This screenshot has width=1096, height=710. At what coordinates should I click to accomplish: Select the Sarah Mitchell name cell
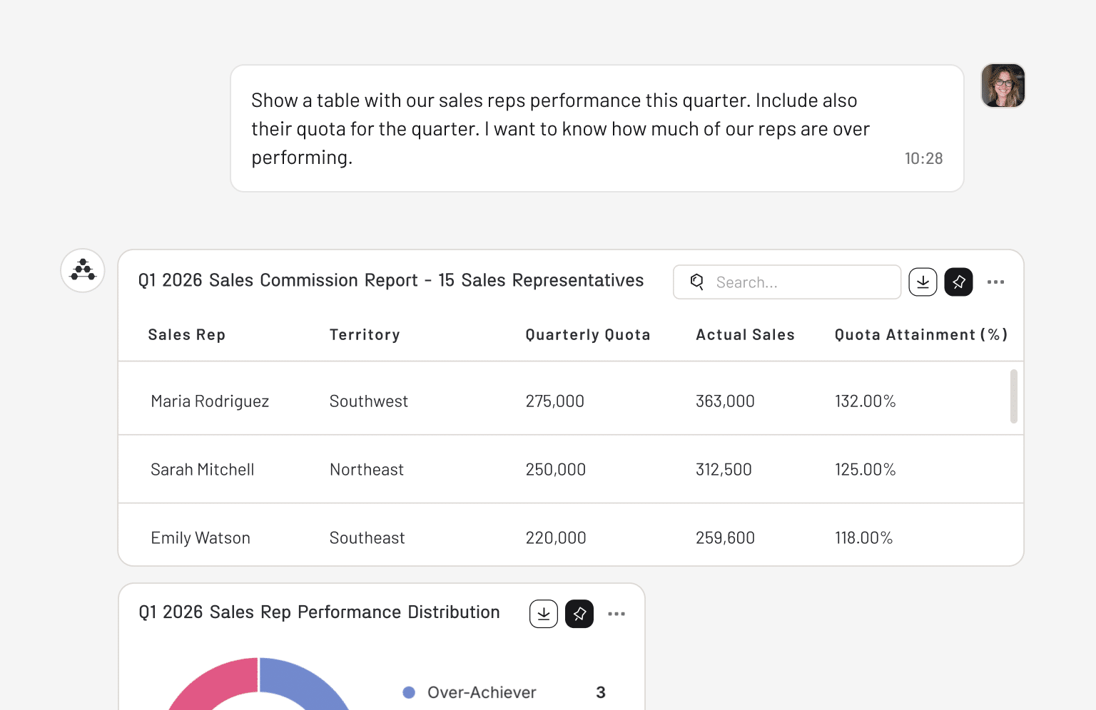[203, 470]
